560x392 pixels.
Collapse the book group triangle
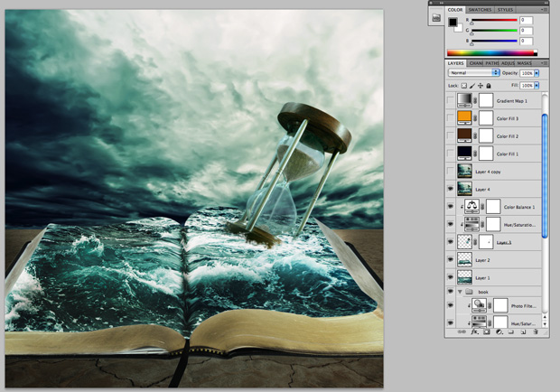point(460,292)
